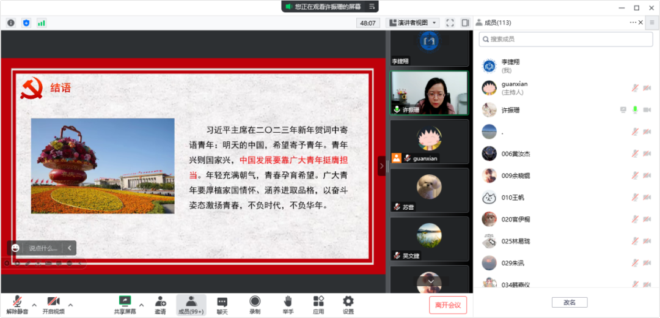Click the 搜索成员 search field
Screen dimensions: 660x318
click(x=566, y=39)
